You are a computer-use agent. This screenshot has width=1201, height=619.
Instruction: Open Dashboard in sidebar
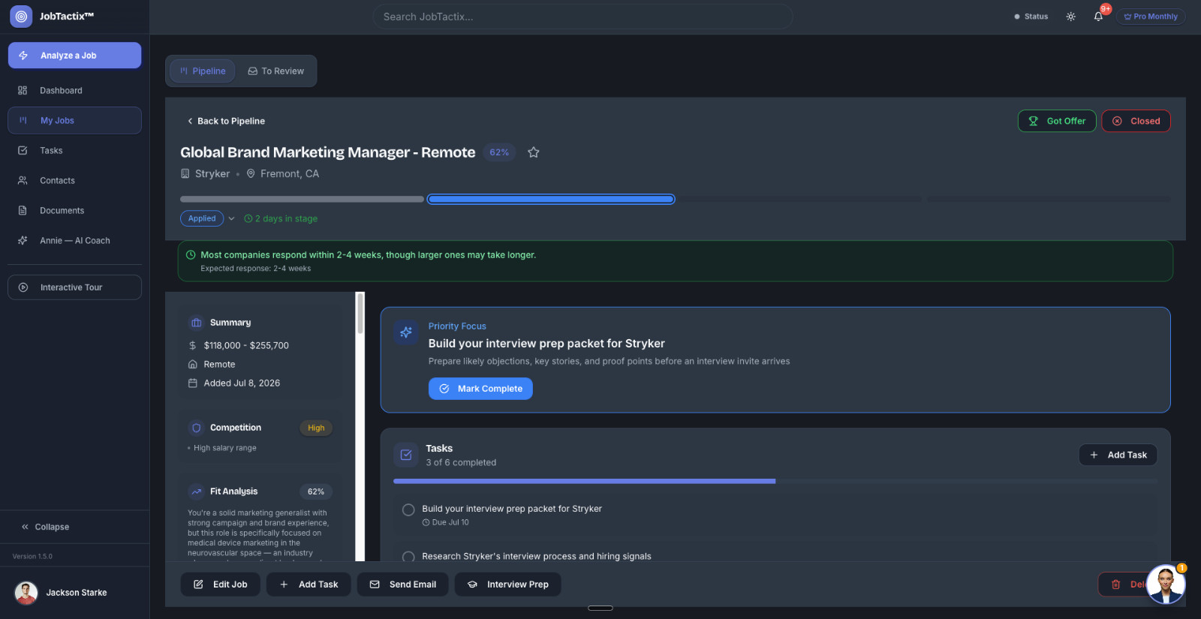pos(74,91)
